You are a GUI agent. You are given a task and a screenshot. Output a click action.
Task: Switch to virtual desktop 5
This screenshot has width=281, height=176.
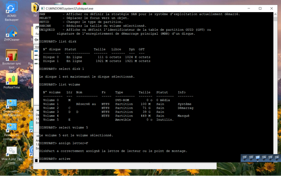tap(271, 158)
